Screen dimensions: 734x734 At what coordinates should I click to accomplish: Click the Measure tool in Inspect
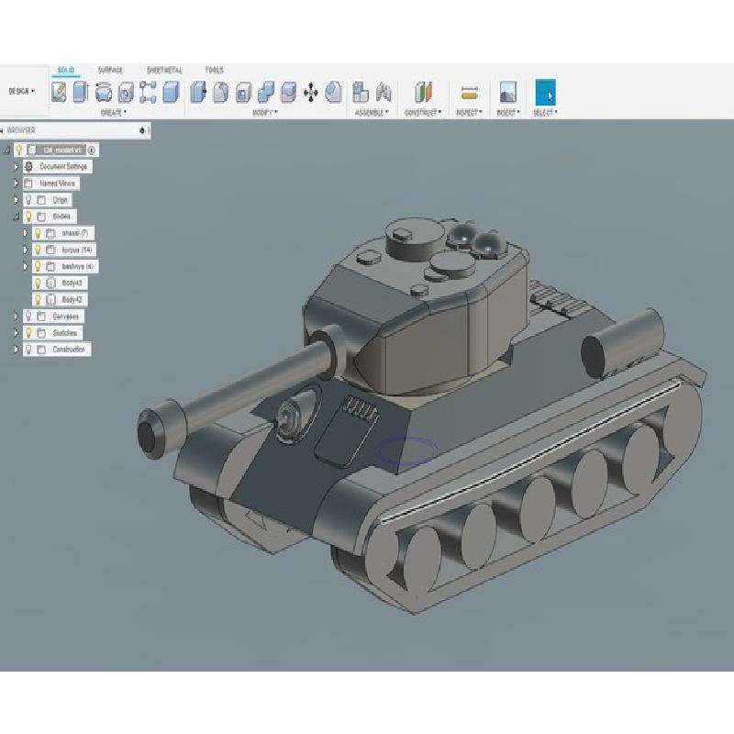point(469,92)
